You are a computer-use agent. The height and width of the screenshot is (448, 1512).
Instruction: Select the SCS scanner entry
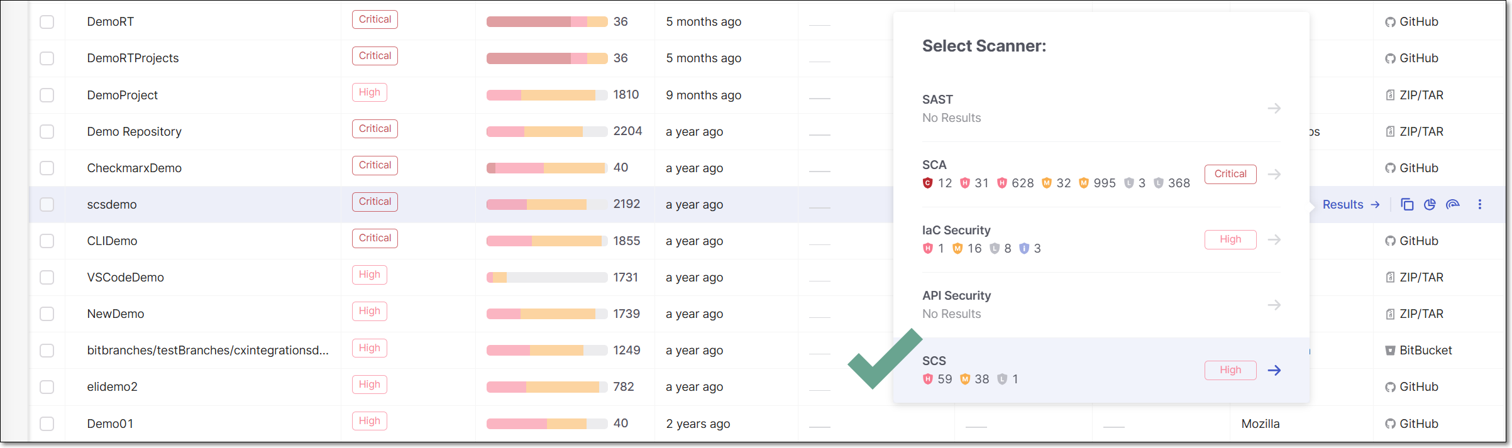934,361
